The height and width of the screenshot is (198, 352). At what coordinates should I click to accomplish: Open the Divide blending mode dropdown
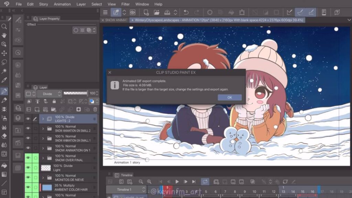coord(49,93)
